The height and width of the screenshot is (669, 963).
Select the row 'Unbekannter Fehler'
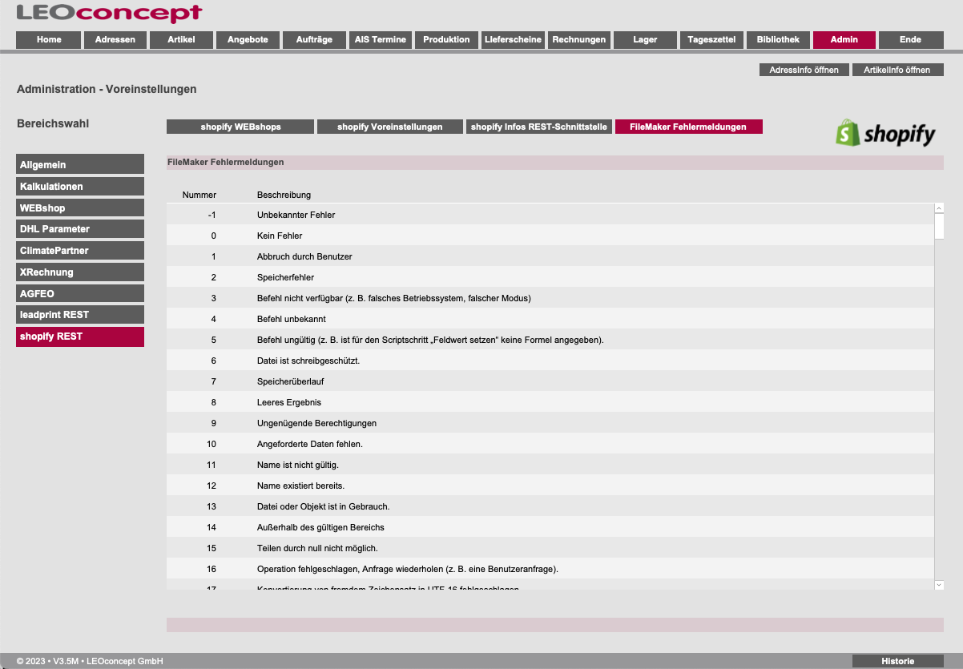point(550,215)
